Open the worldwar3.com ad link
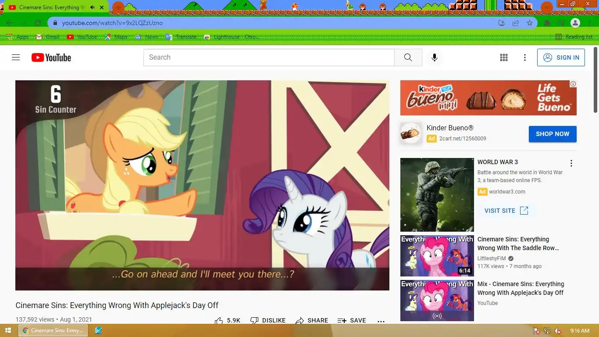The image size is (599, 337). [507, 192]
